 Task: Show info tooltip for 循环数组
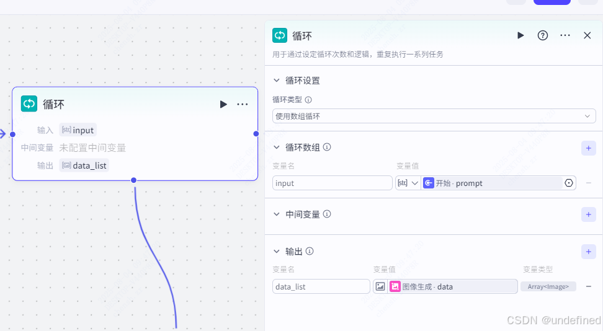[x=327, y=147]
